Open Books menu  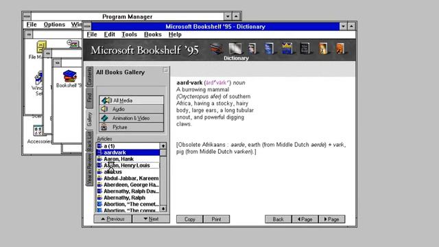pyautogui.click(x=152, y=34)
